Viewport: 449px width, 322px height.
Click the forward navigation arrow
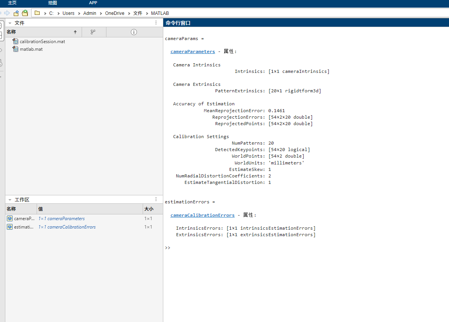tap(7, 13)
